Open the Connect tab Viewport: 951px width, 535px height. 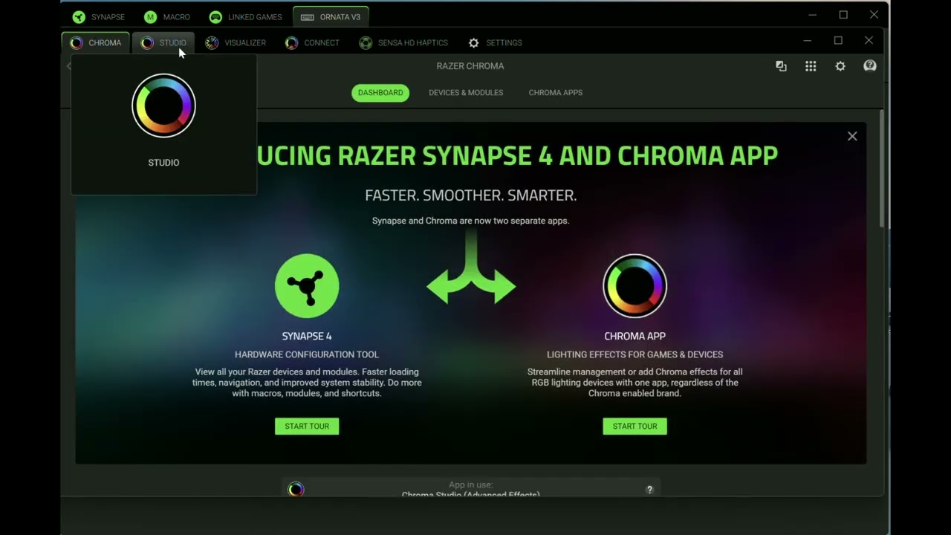click(312, 42)
